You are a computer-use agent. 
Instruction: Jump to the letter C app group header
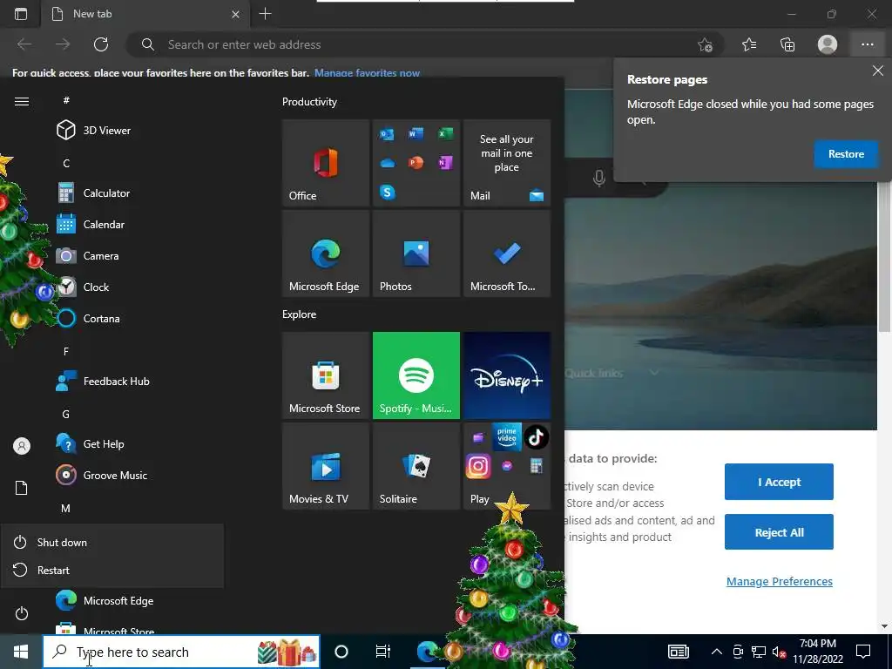coord(66,163)
